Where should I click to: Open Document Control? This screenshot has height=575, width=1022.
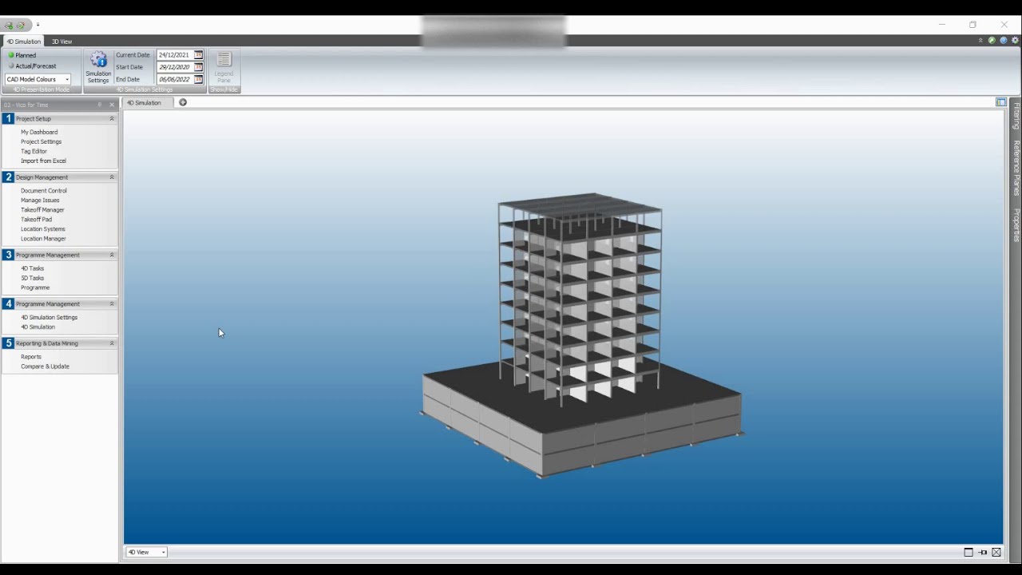44,191
